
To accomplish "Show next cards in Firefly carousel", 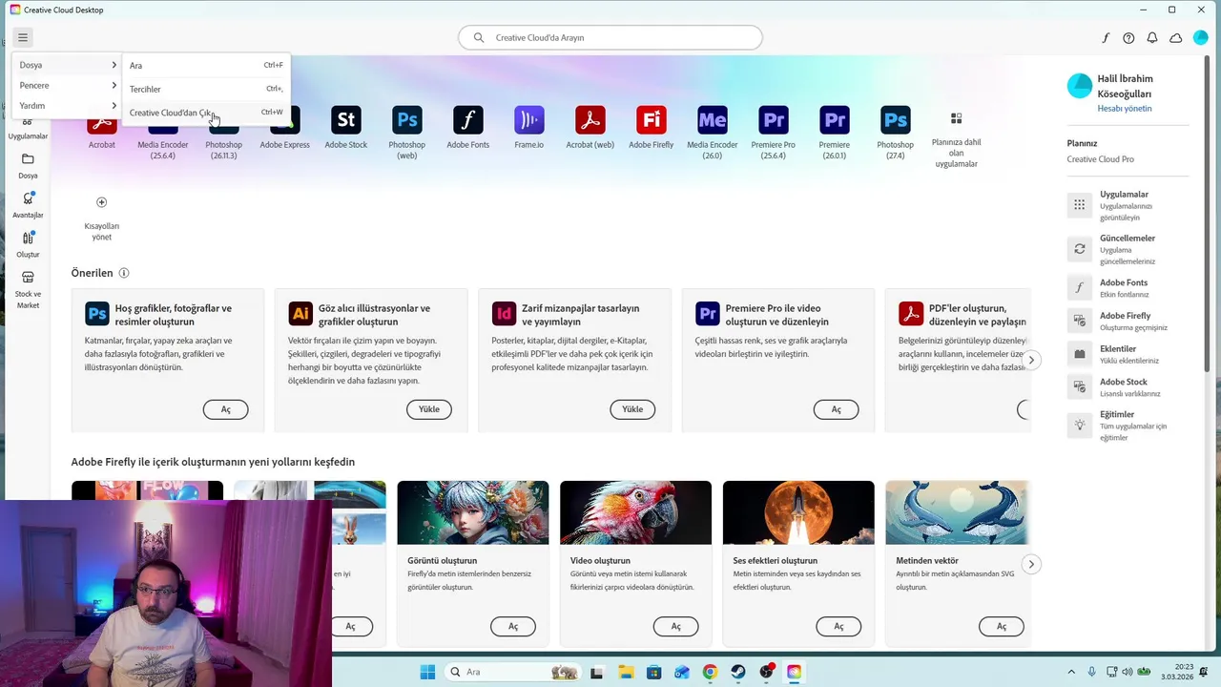I will coord(1031,564).
